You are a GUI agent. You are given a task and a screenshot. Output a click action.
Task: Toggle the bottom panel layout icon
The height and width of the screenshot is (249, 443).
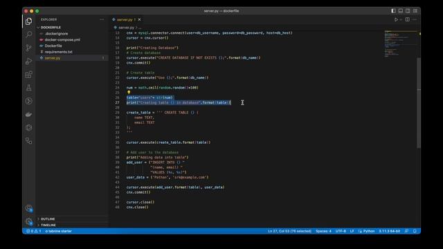click(401, 11)
